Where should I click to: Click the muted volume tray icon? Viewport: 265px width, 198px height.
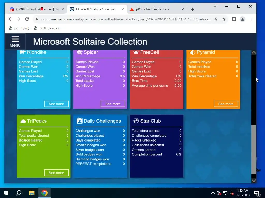click(x=231, y=193)
